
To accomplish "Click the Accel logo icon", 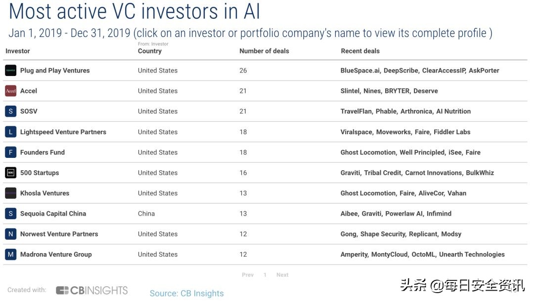I will [11, 91].
